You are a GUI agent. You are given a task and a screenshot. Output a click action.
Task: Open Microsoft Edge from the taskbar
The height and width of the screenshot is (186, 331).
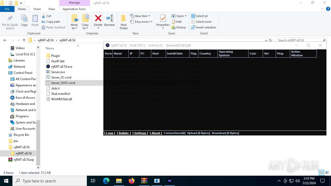tap(106, 181)
